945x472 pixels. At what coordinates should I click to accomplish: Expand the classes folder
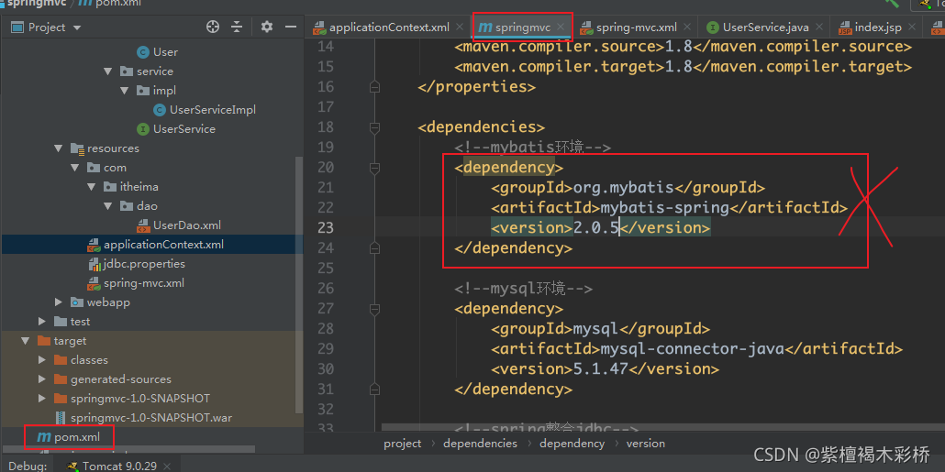41,360
